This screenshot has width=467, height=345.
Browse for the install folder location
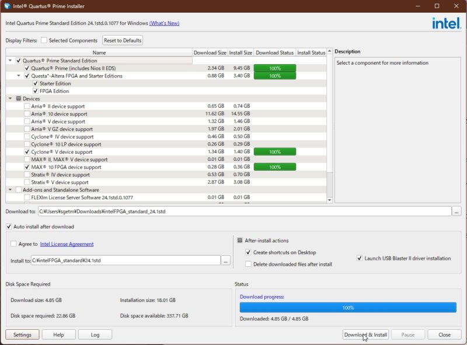[x=225, y=260]
